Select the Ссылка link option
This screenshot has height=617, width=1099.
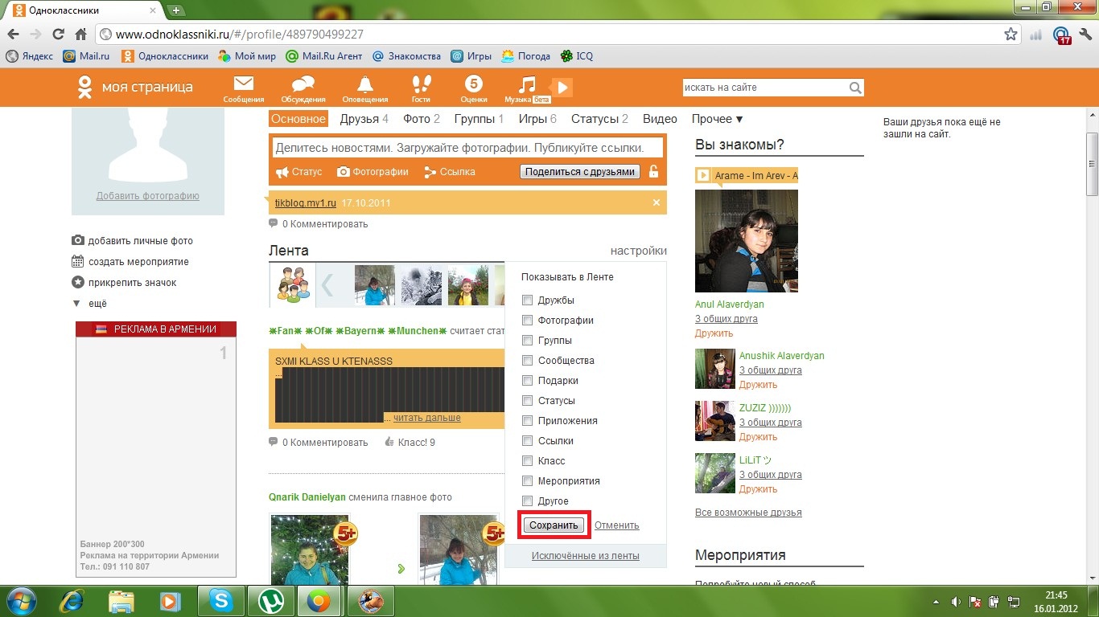tap(449, 172)
